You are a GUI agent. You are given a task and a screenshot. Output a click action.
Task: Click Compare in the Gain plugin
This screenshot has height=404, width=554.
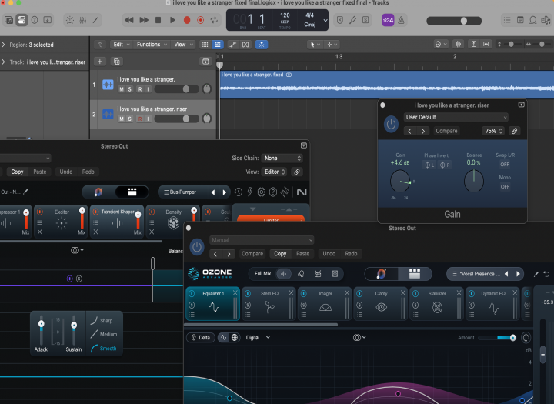446,131
